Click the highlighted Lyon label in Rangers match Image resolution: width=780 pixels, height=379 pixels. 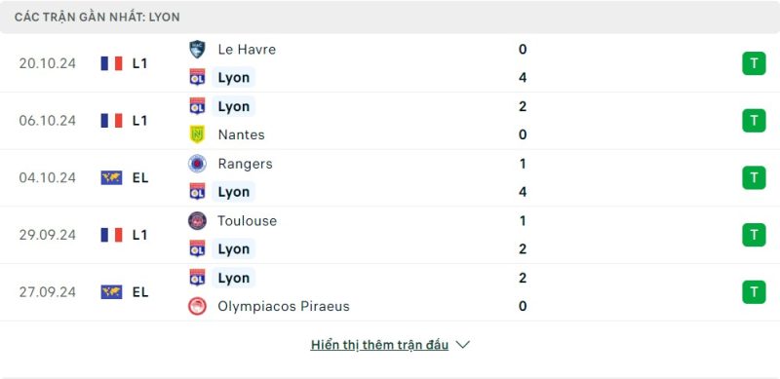point(233,192)
